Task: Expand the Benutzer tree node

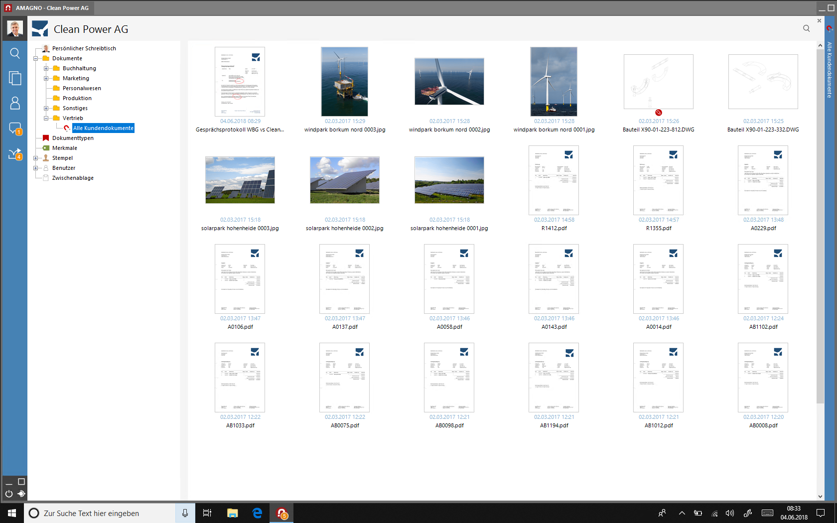Action: 35,168
